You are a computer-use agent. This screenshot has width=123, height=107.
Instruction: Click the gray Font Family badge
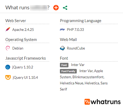tap(68, 71)
